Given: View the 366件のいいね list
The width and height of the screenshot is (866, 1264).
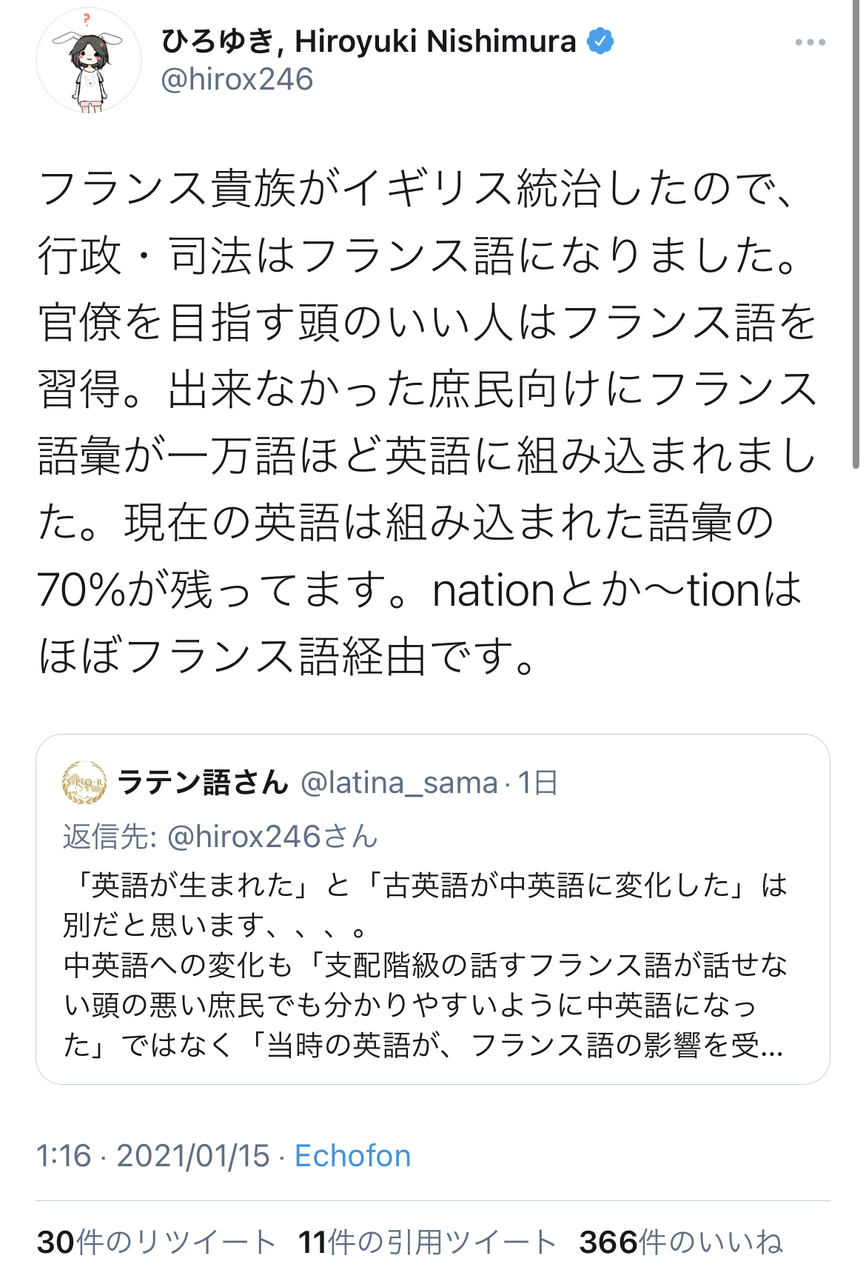Looking at the screenshot, I should point(681,1242).
